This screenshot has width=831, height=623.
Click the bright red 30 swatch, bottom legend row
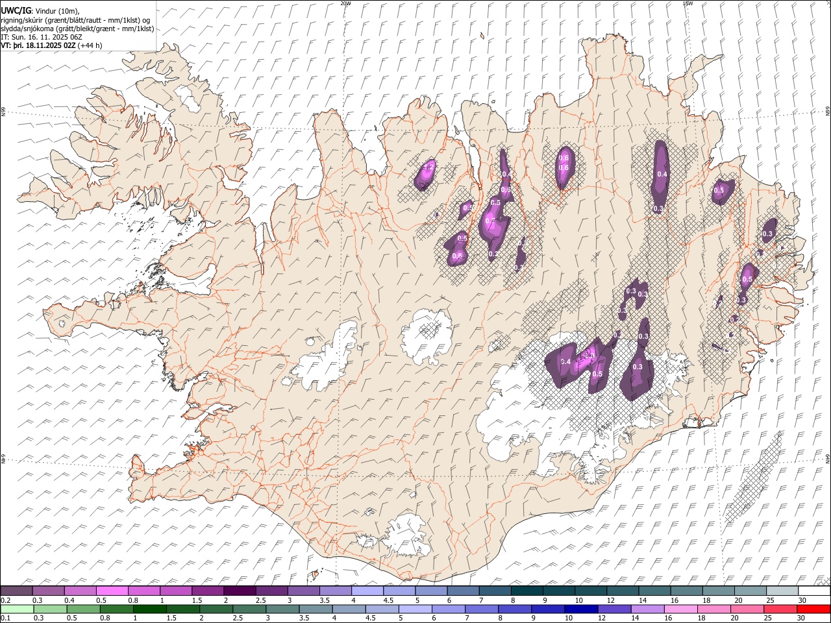pos(813,609)
